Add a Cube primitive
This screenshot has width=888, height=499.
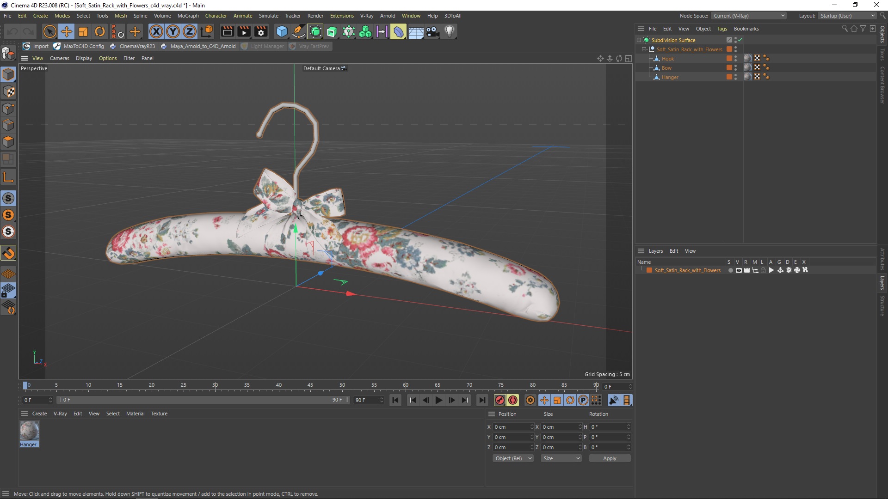pos(282,31)
